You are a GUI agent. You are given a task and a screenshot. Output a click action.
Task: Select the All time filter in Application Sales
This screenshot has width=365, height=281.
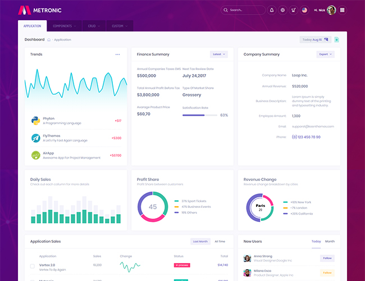point(220,241)
